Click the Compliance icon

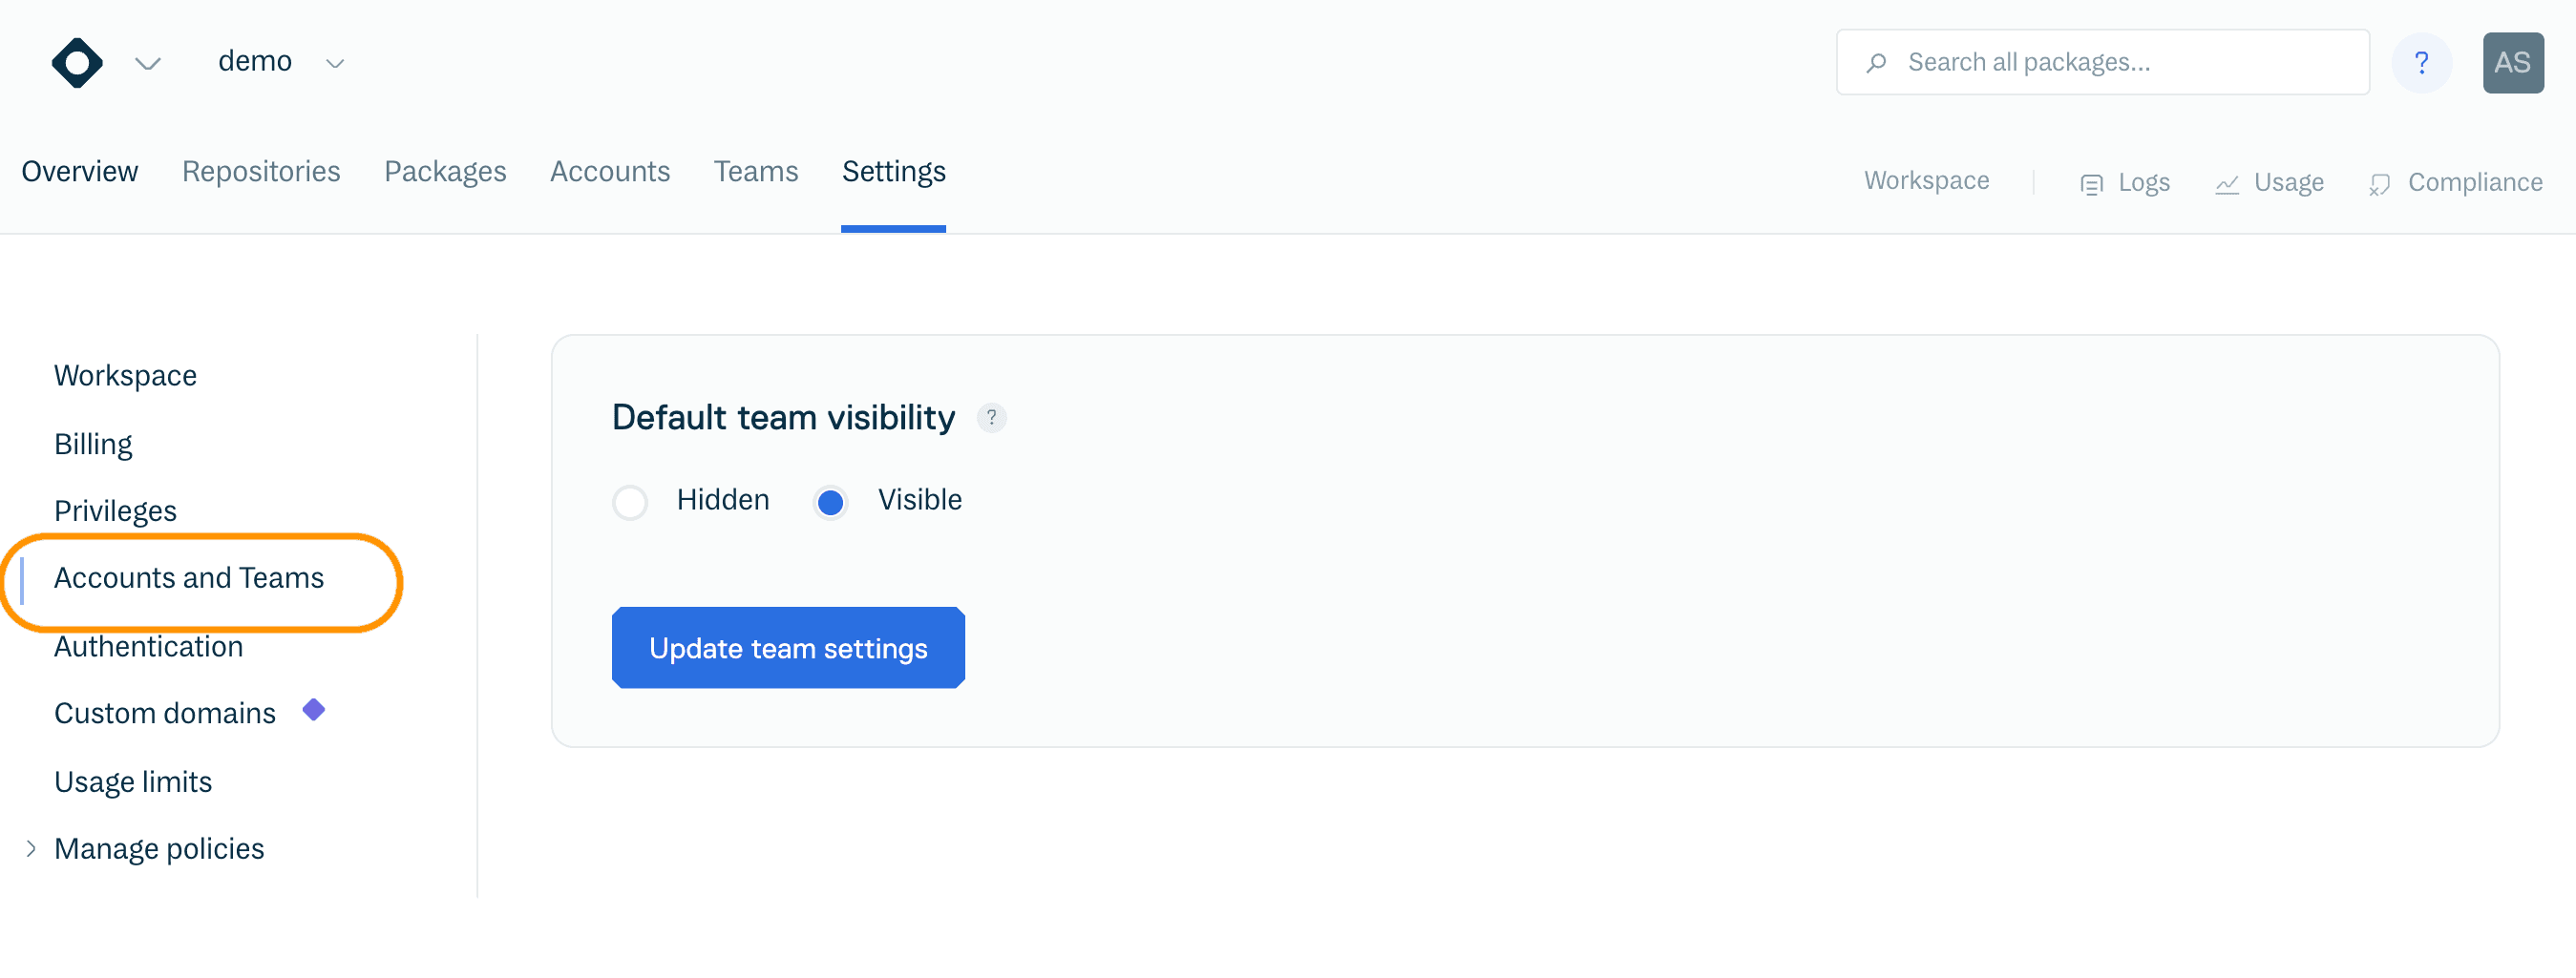click(x=2379, y=184)
